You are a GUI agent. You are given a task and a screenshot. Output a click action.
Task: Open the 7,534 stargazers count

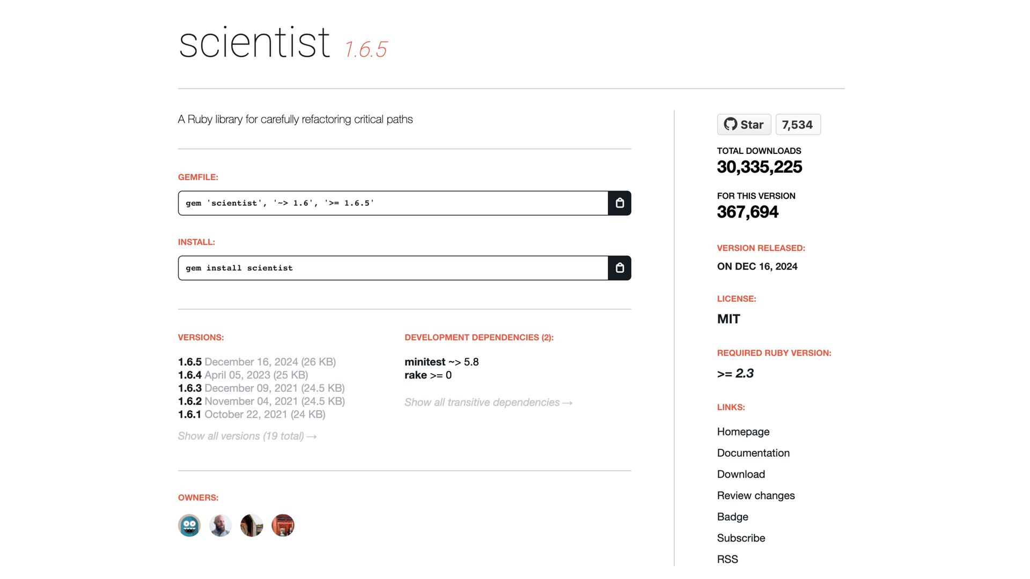click(x=797, y=124)
